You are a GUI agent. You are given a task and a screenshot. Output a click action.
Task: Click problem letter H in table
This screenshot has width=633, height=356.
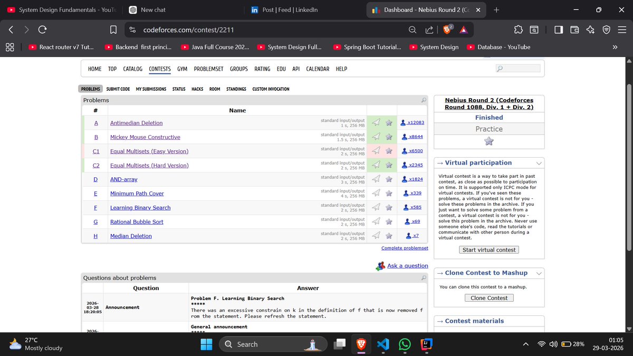click(95, 236)
